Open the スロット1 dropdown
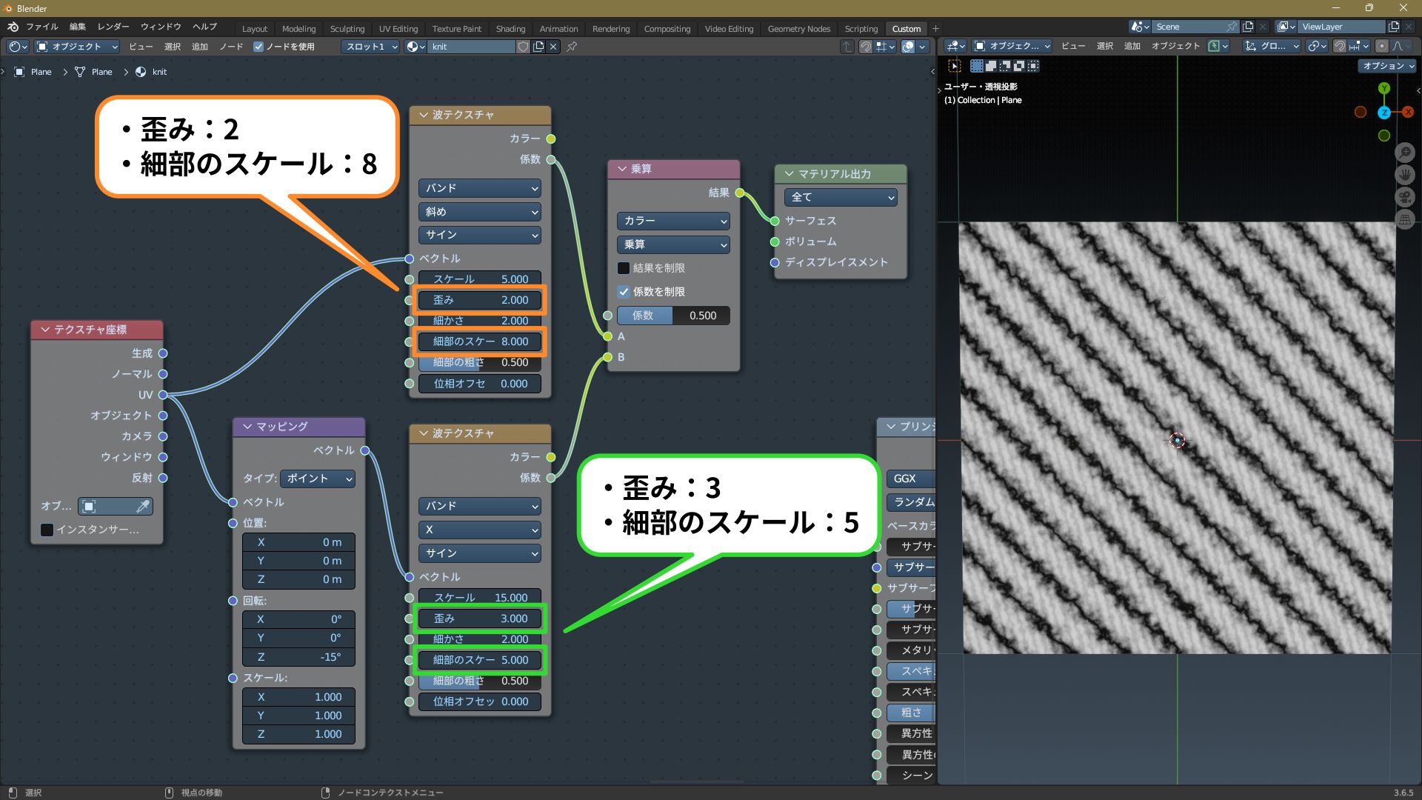 pos(370,47)
